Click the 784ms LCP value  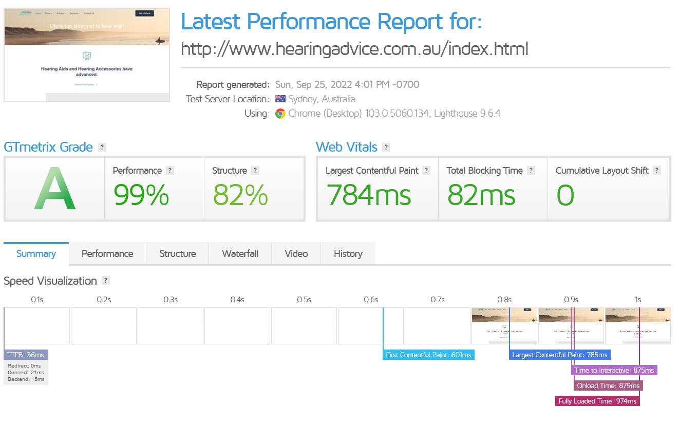point(369,195)
